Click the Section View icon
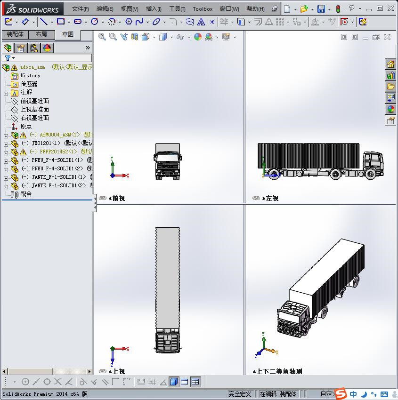The image size is (398, 400). tap(135, 37)
